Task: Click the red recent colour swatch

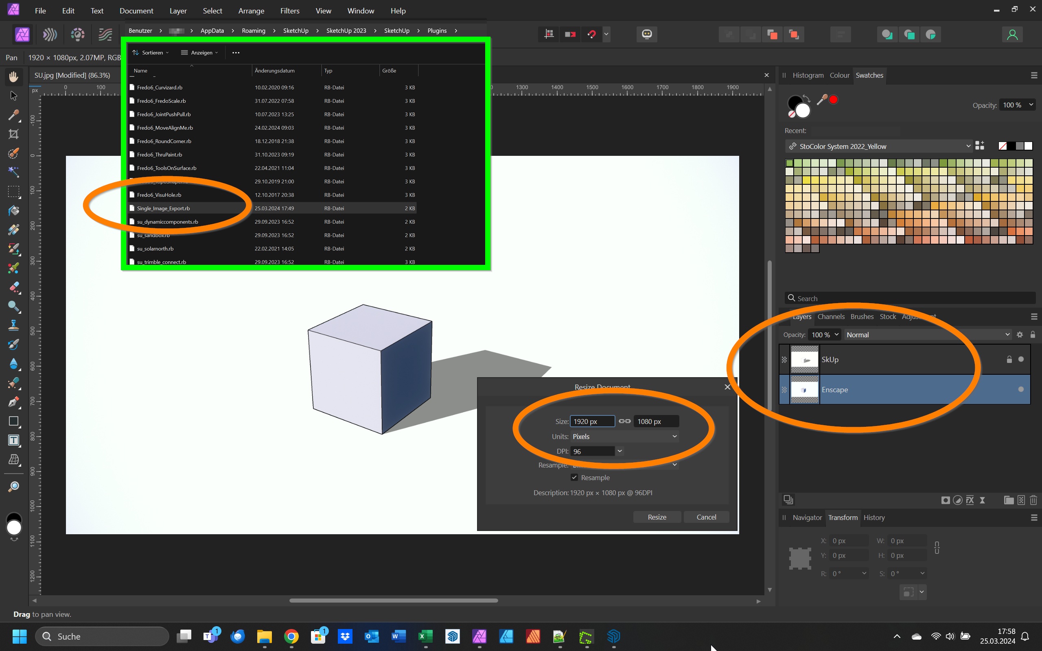Action: (834, 100)
